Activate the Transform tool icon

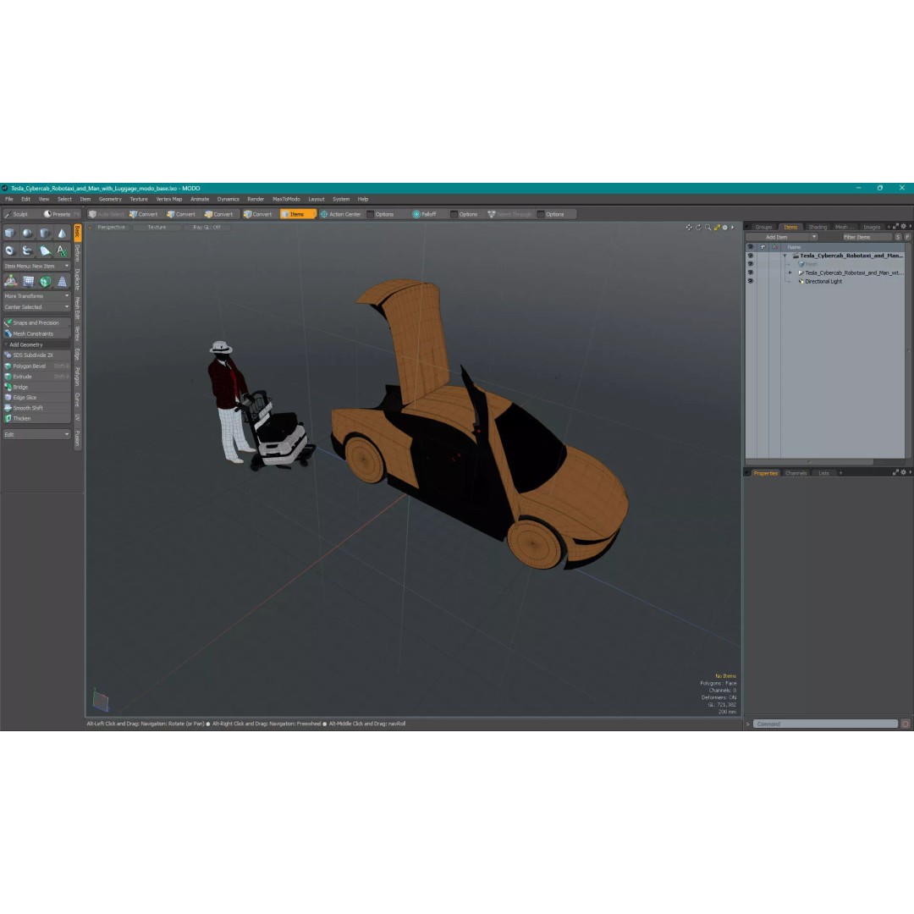[x=10, y=282]
